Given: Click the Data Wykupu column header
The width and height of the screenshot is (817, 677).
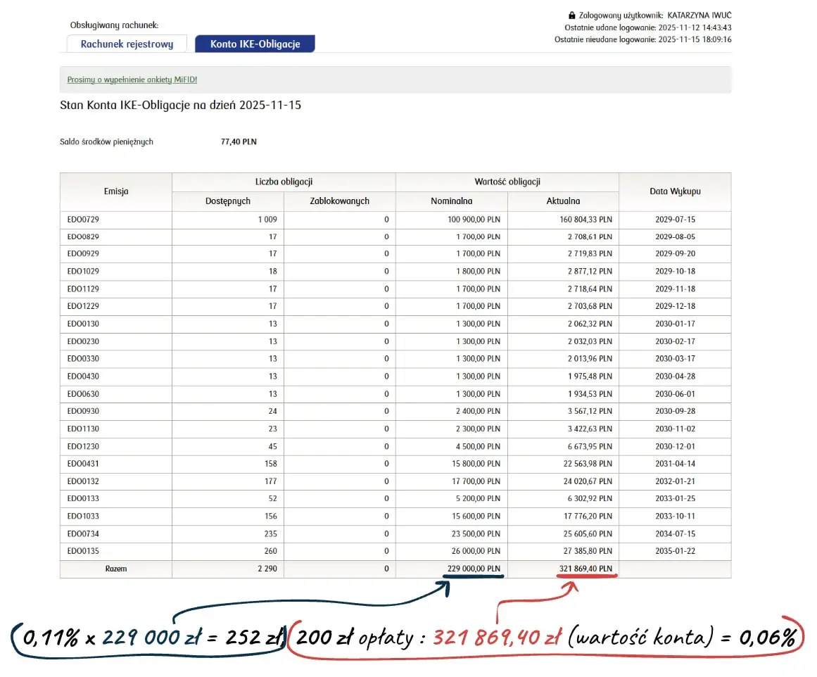Looking at the screenshot, I should click(674, 191).
